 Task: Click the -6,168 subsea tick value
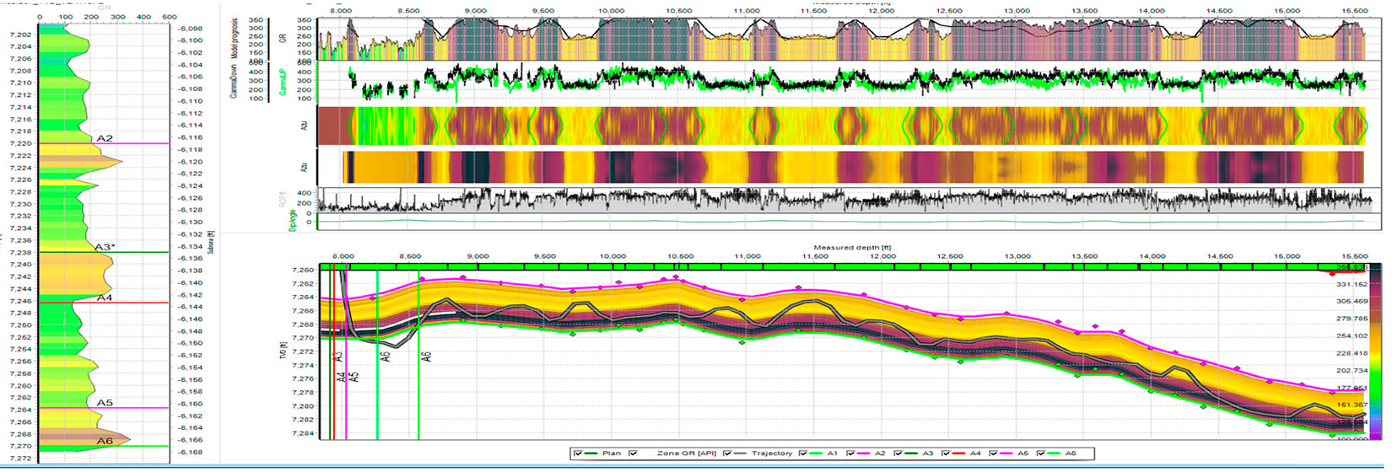[x=190, y=452]
